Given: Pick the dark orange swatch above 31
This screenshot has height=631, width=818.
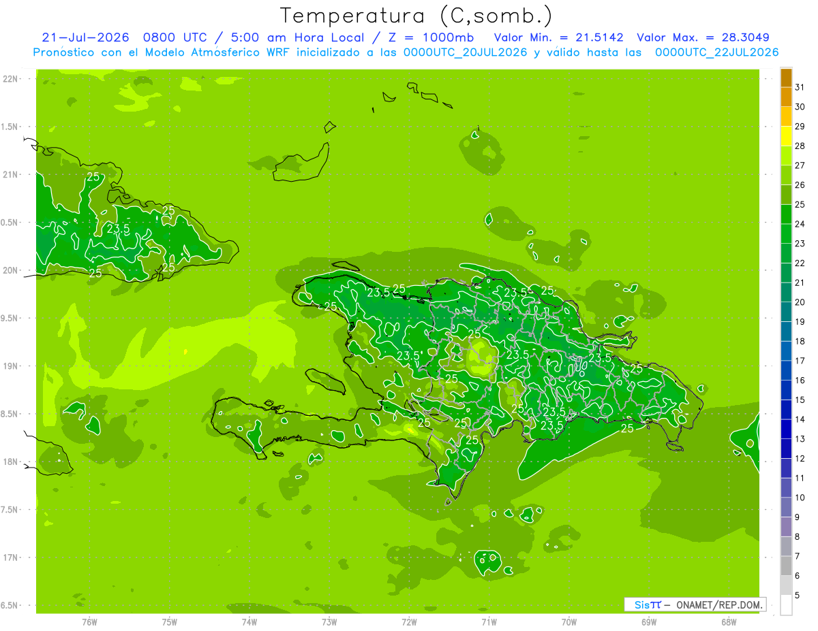Looking at the screenshot, I should click(x=786, y=78).
